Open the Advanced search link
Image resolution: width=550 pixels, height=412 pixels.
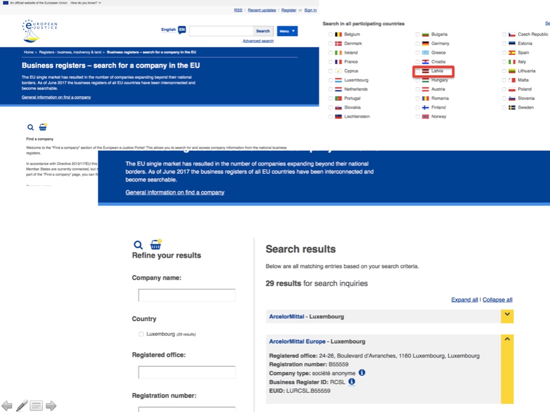point(258,41)
